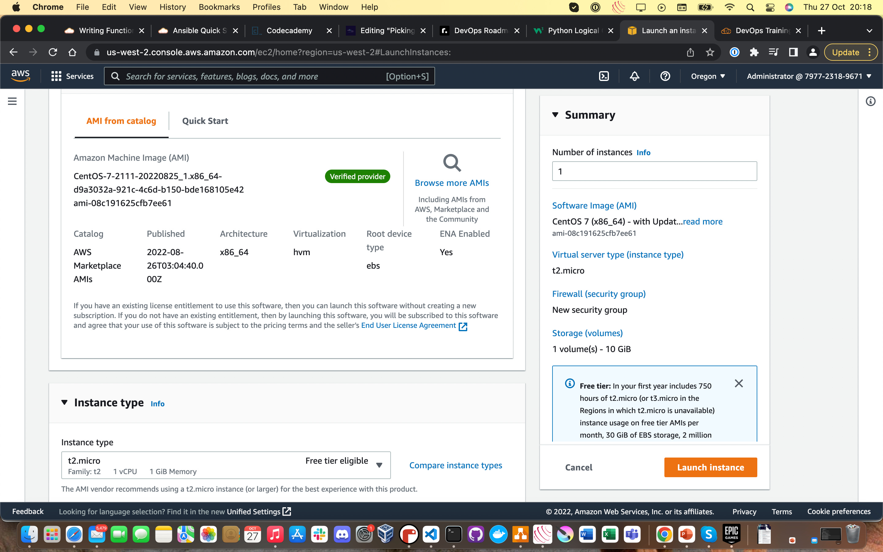Dismiss the Free tier notice
Image resolution: width=883 pixels, height=552 pixels.
point(739,383)
